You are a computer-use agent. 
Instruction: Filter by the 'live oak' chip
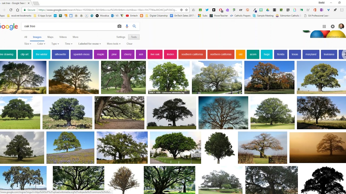point(155,54)
